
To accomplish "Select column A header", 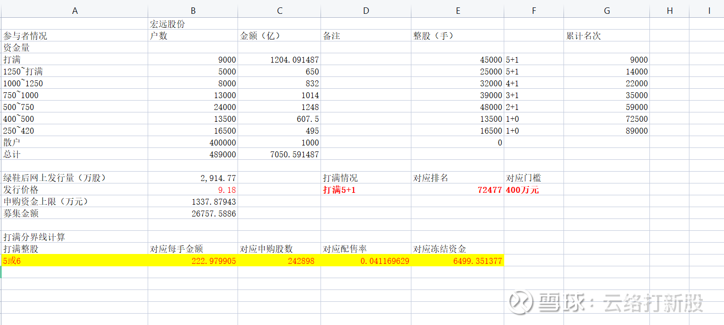I will pos(75,10).
